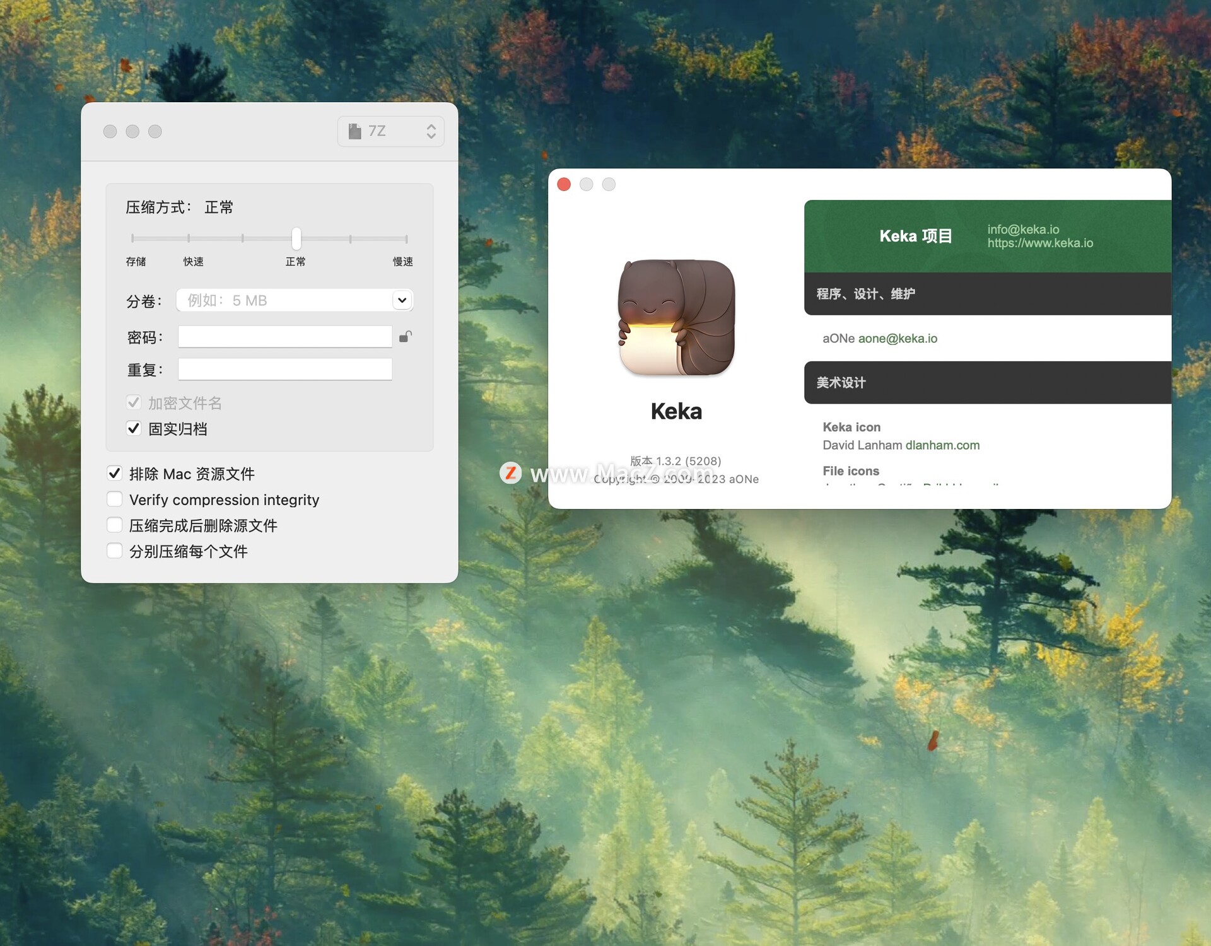This screenshot has width=1211, height=946.
Task: Click the document file icon in the format selector
Action: click(355, 131)
